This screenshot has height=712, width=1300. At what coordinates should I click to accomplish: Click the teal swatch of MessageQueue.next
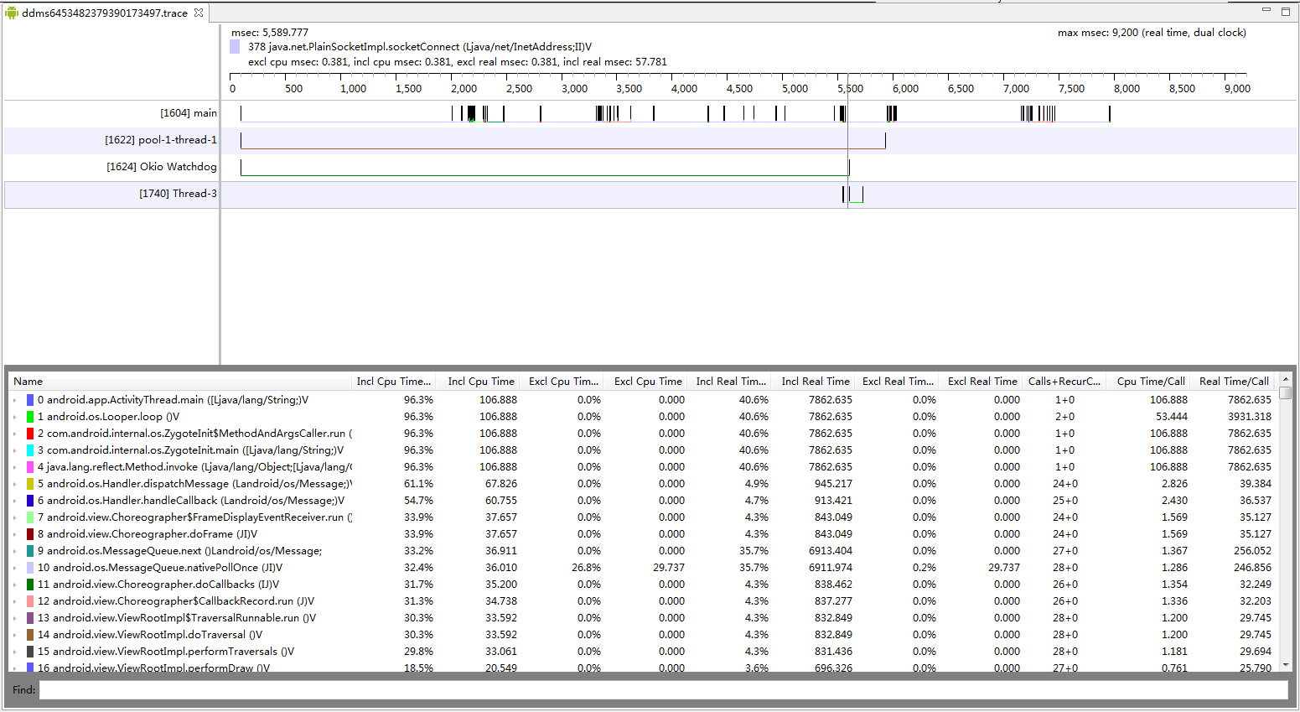[30, 551]
